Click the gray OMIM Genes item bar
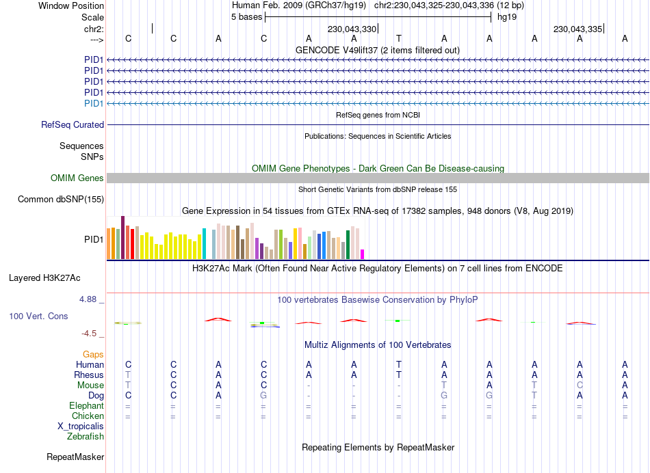Viewport: 650px width, 473px height. tap(378, 178)
